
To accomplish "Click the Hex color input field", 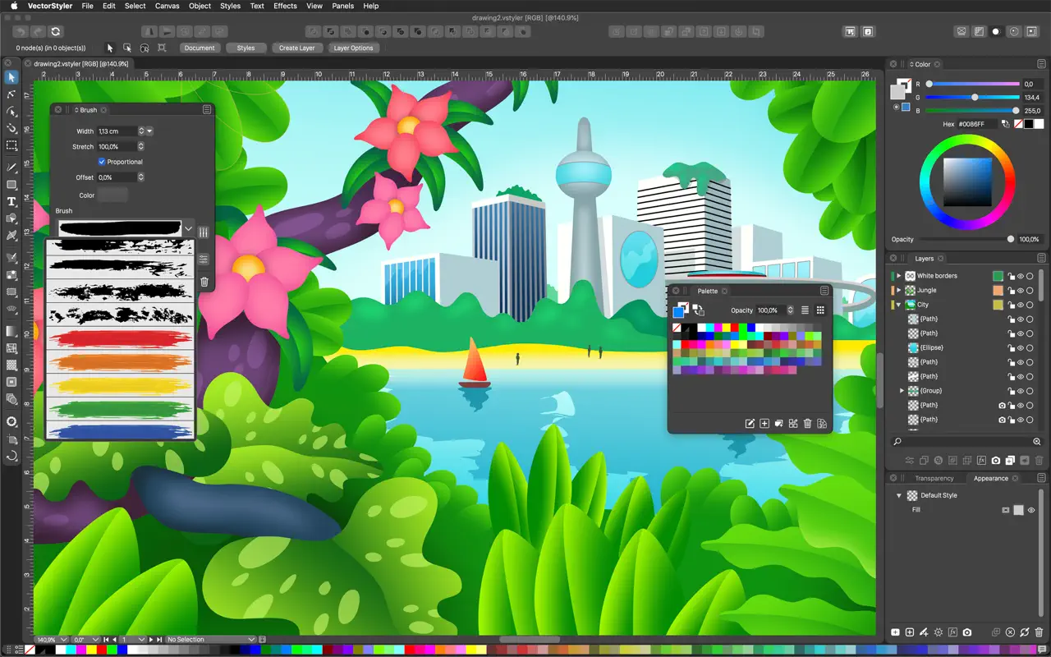I will pyautogui.click(x=977, y=124).
